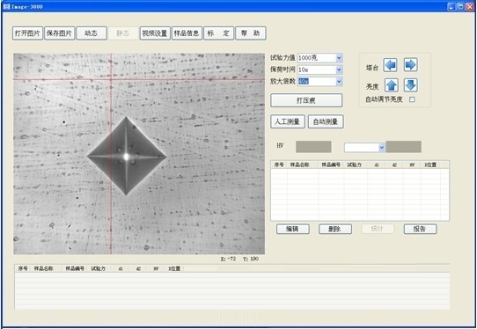Click the 打开图片 toolbar button
Viewport: 477px width, 329px height.
tap(27, 33)
